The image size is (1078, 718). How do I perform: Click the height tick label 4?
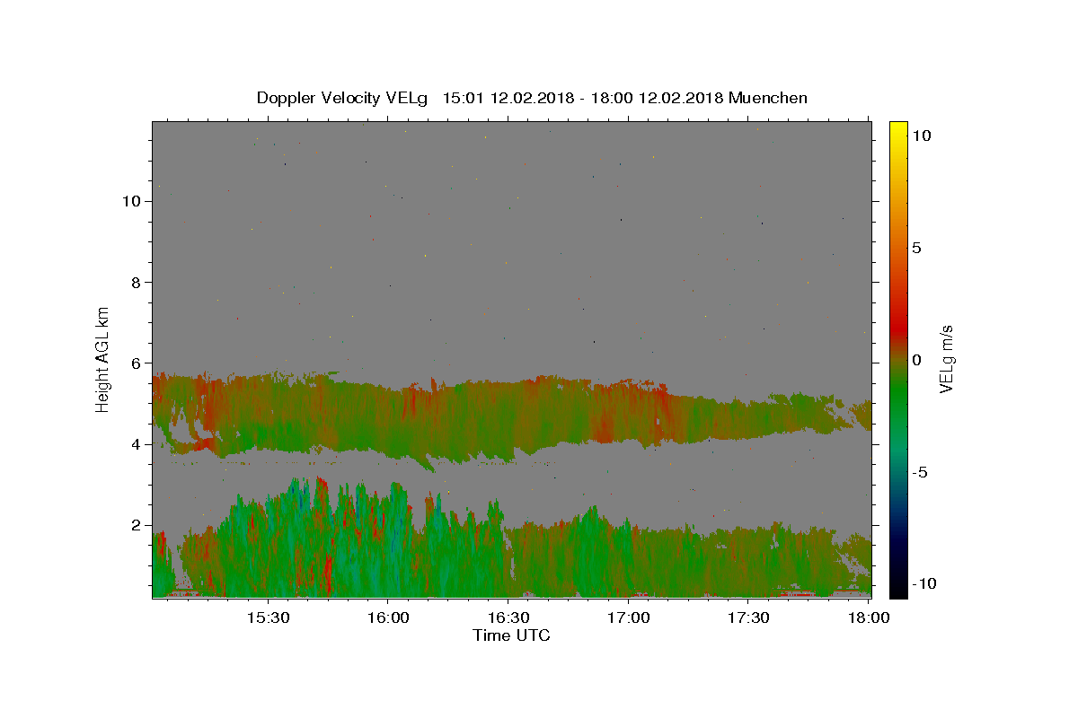pyautogui.click(x=137, y=444)
